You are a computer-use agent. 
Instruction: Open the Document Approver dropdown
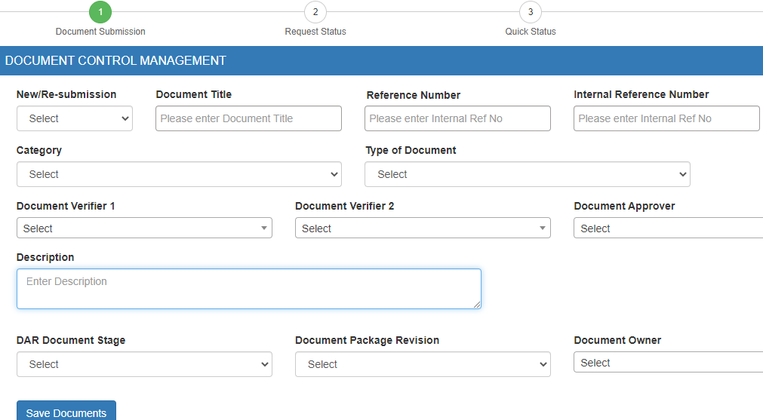(668, 228)
